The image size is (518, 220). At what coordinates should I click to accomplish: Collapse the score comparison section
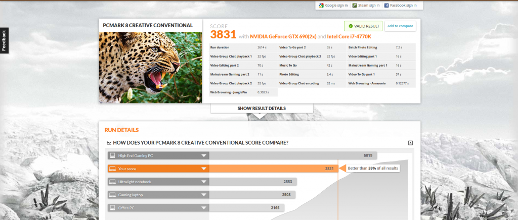410,143
